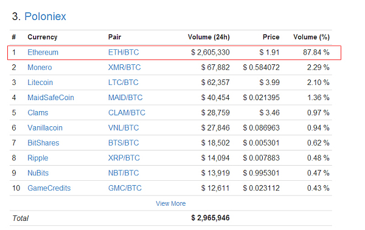Open the XMR/BTC pair link

coord(124,67)
